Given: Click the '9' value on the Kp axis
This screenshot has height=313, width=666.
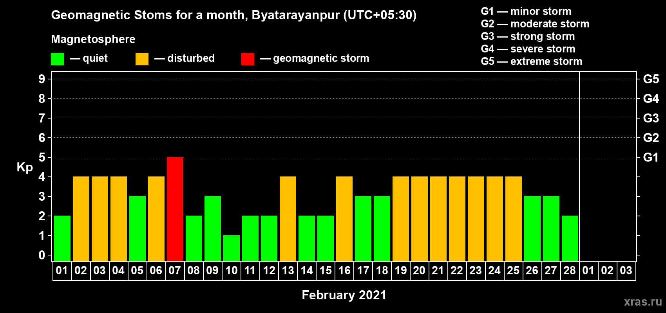Looking at the screenshot, I should coord(42,79).
